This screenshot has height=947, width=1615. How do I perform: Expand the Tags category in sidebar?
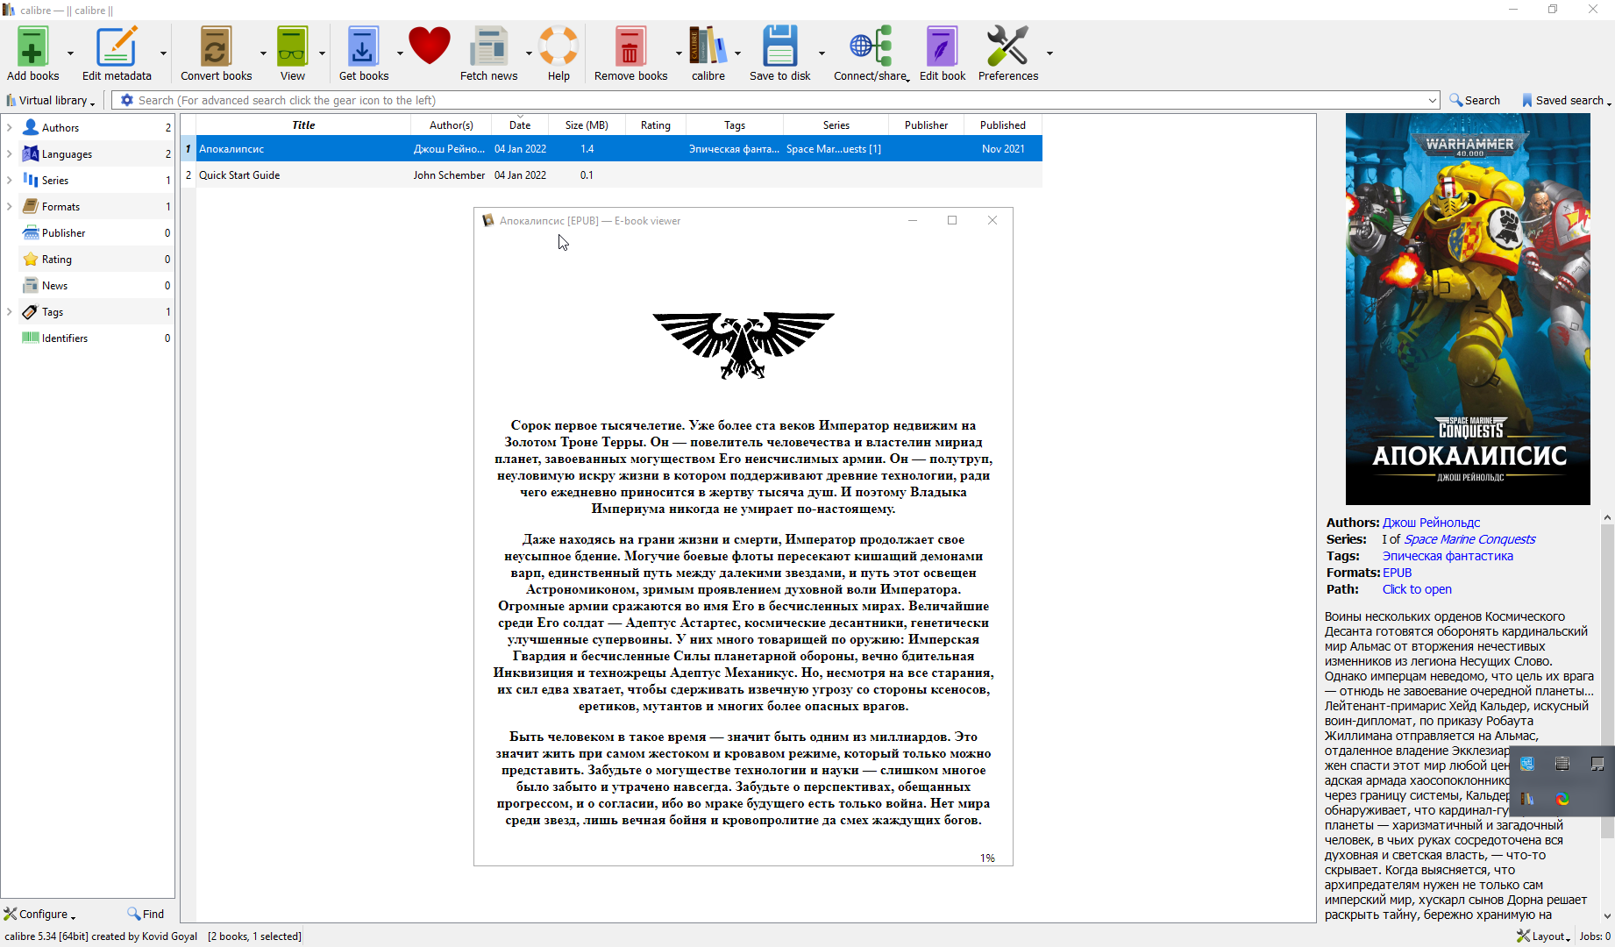(10, 312)
